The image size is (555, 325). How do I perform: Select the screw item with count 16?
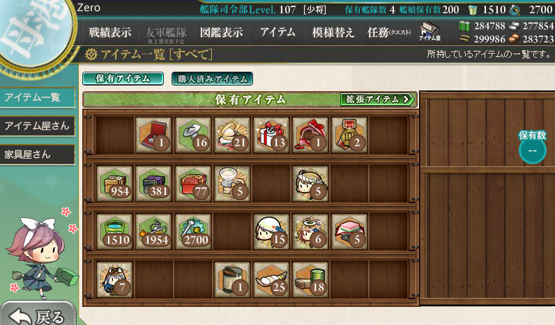click(193, 135)
